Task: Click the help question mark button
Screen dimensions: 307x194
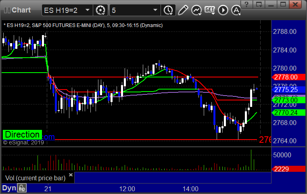Action: point(246,4)
